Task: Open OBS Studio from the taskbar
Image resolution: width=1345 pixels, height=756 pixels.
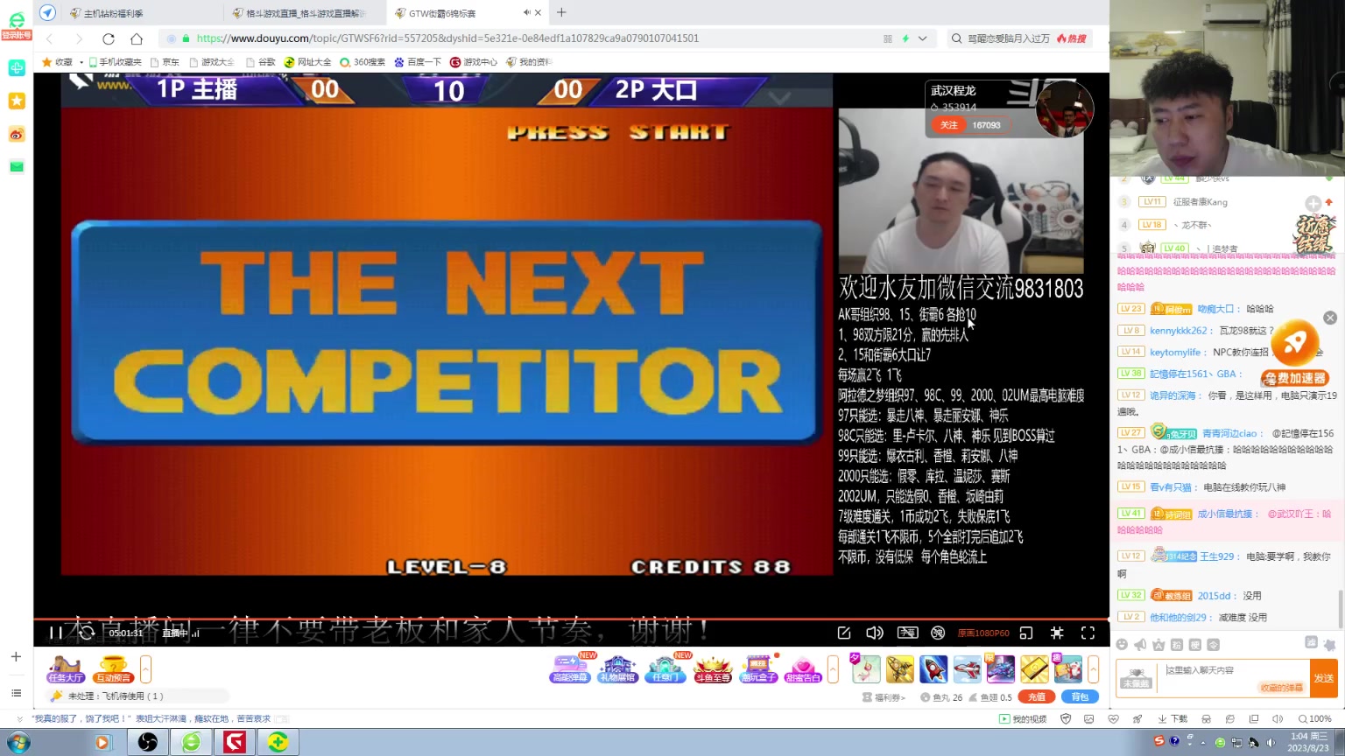Action: tap(147, 742)
